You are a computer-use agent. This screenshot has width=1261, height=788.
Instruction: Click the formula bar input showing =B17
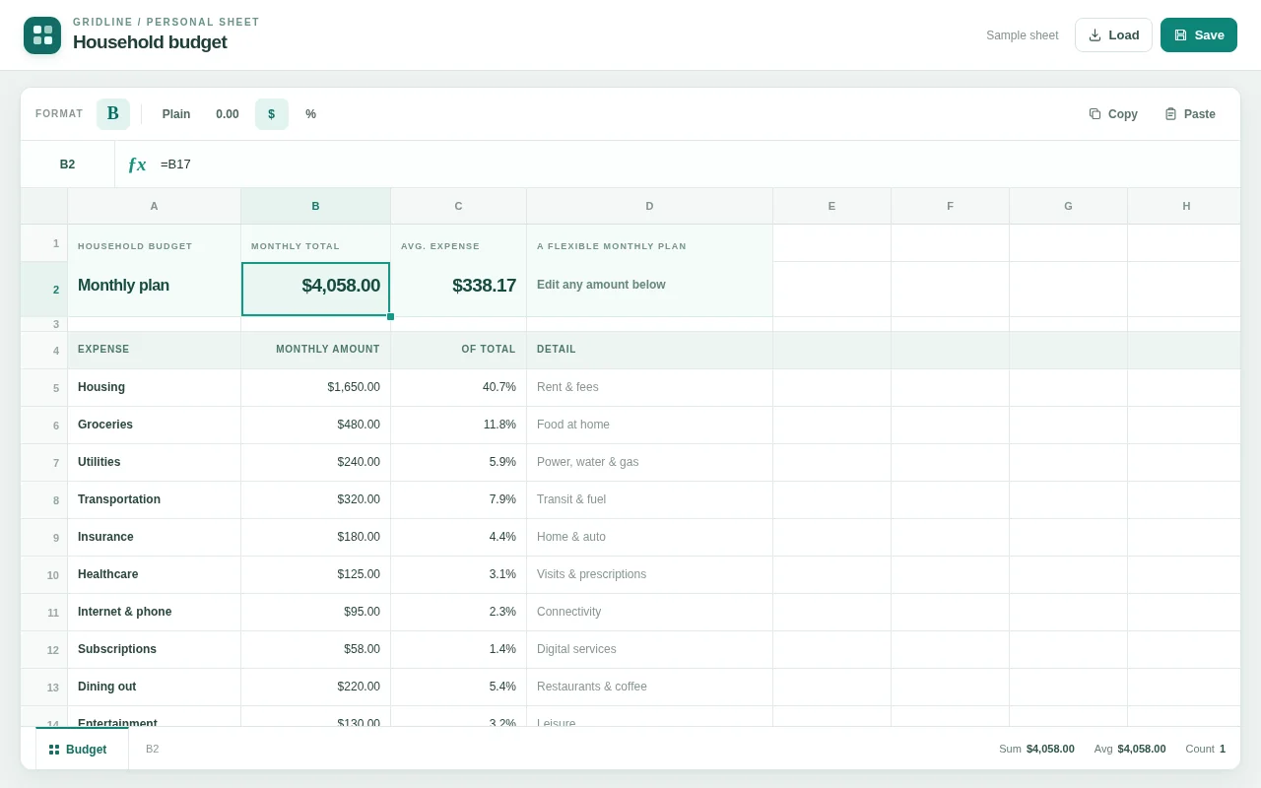[x=695, y=164]
